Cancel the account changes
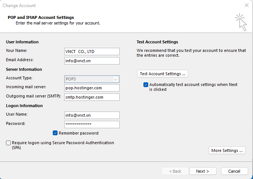This screenshot has width=253, height=179. pyautogui.click(x=234, y=171)
